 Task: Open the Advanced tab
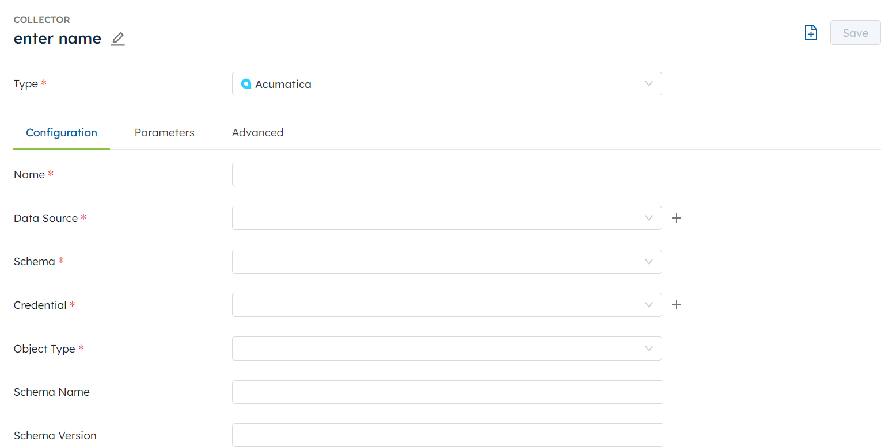(257, 133)
